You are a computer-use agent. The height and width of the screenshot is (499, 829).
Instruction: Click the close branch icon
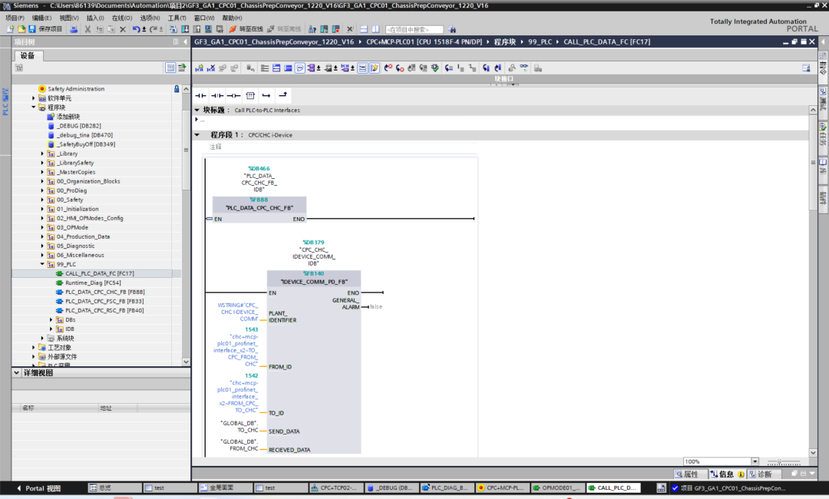point(282,96)
